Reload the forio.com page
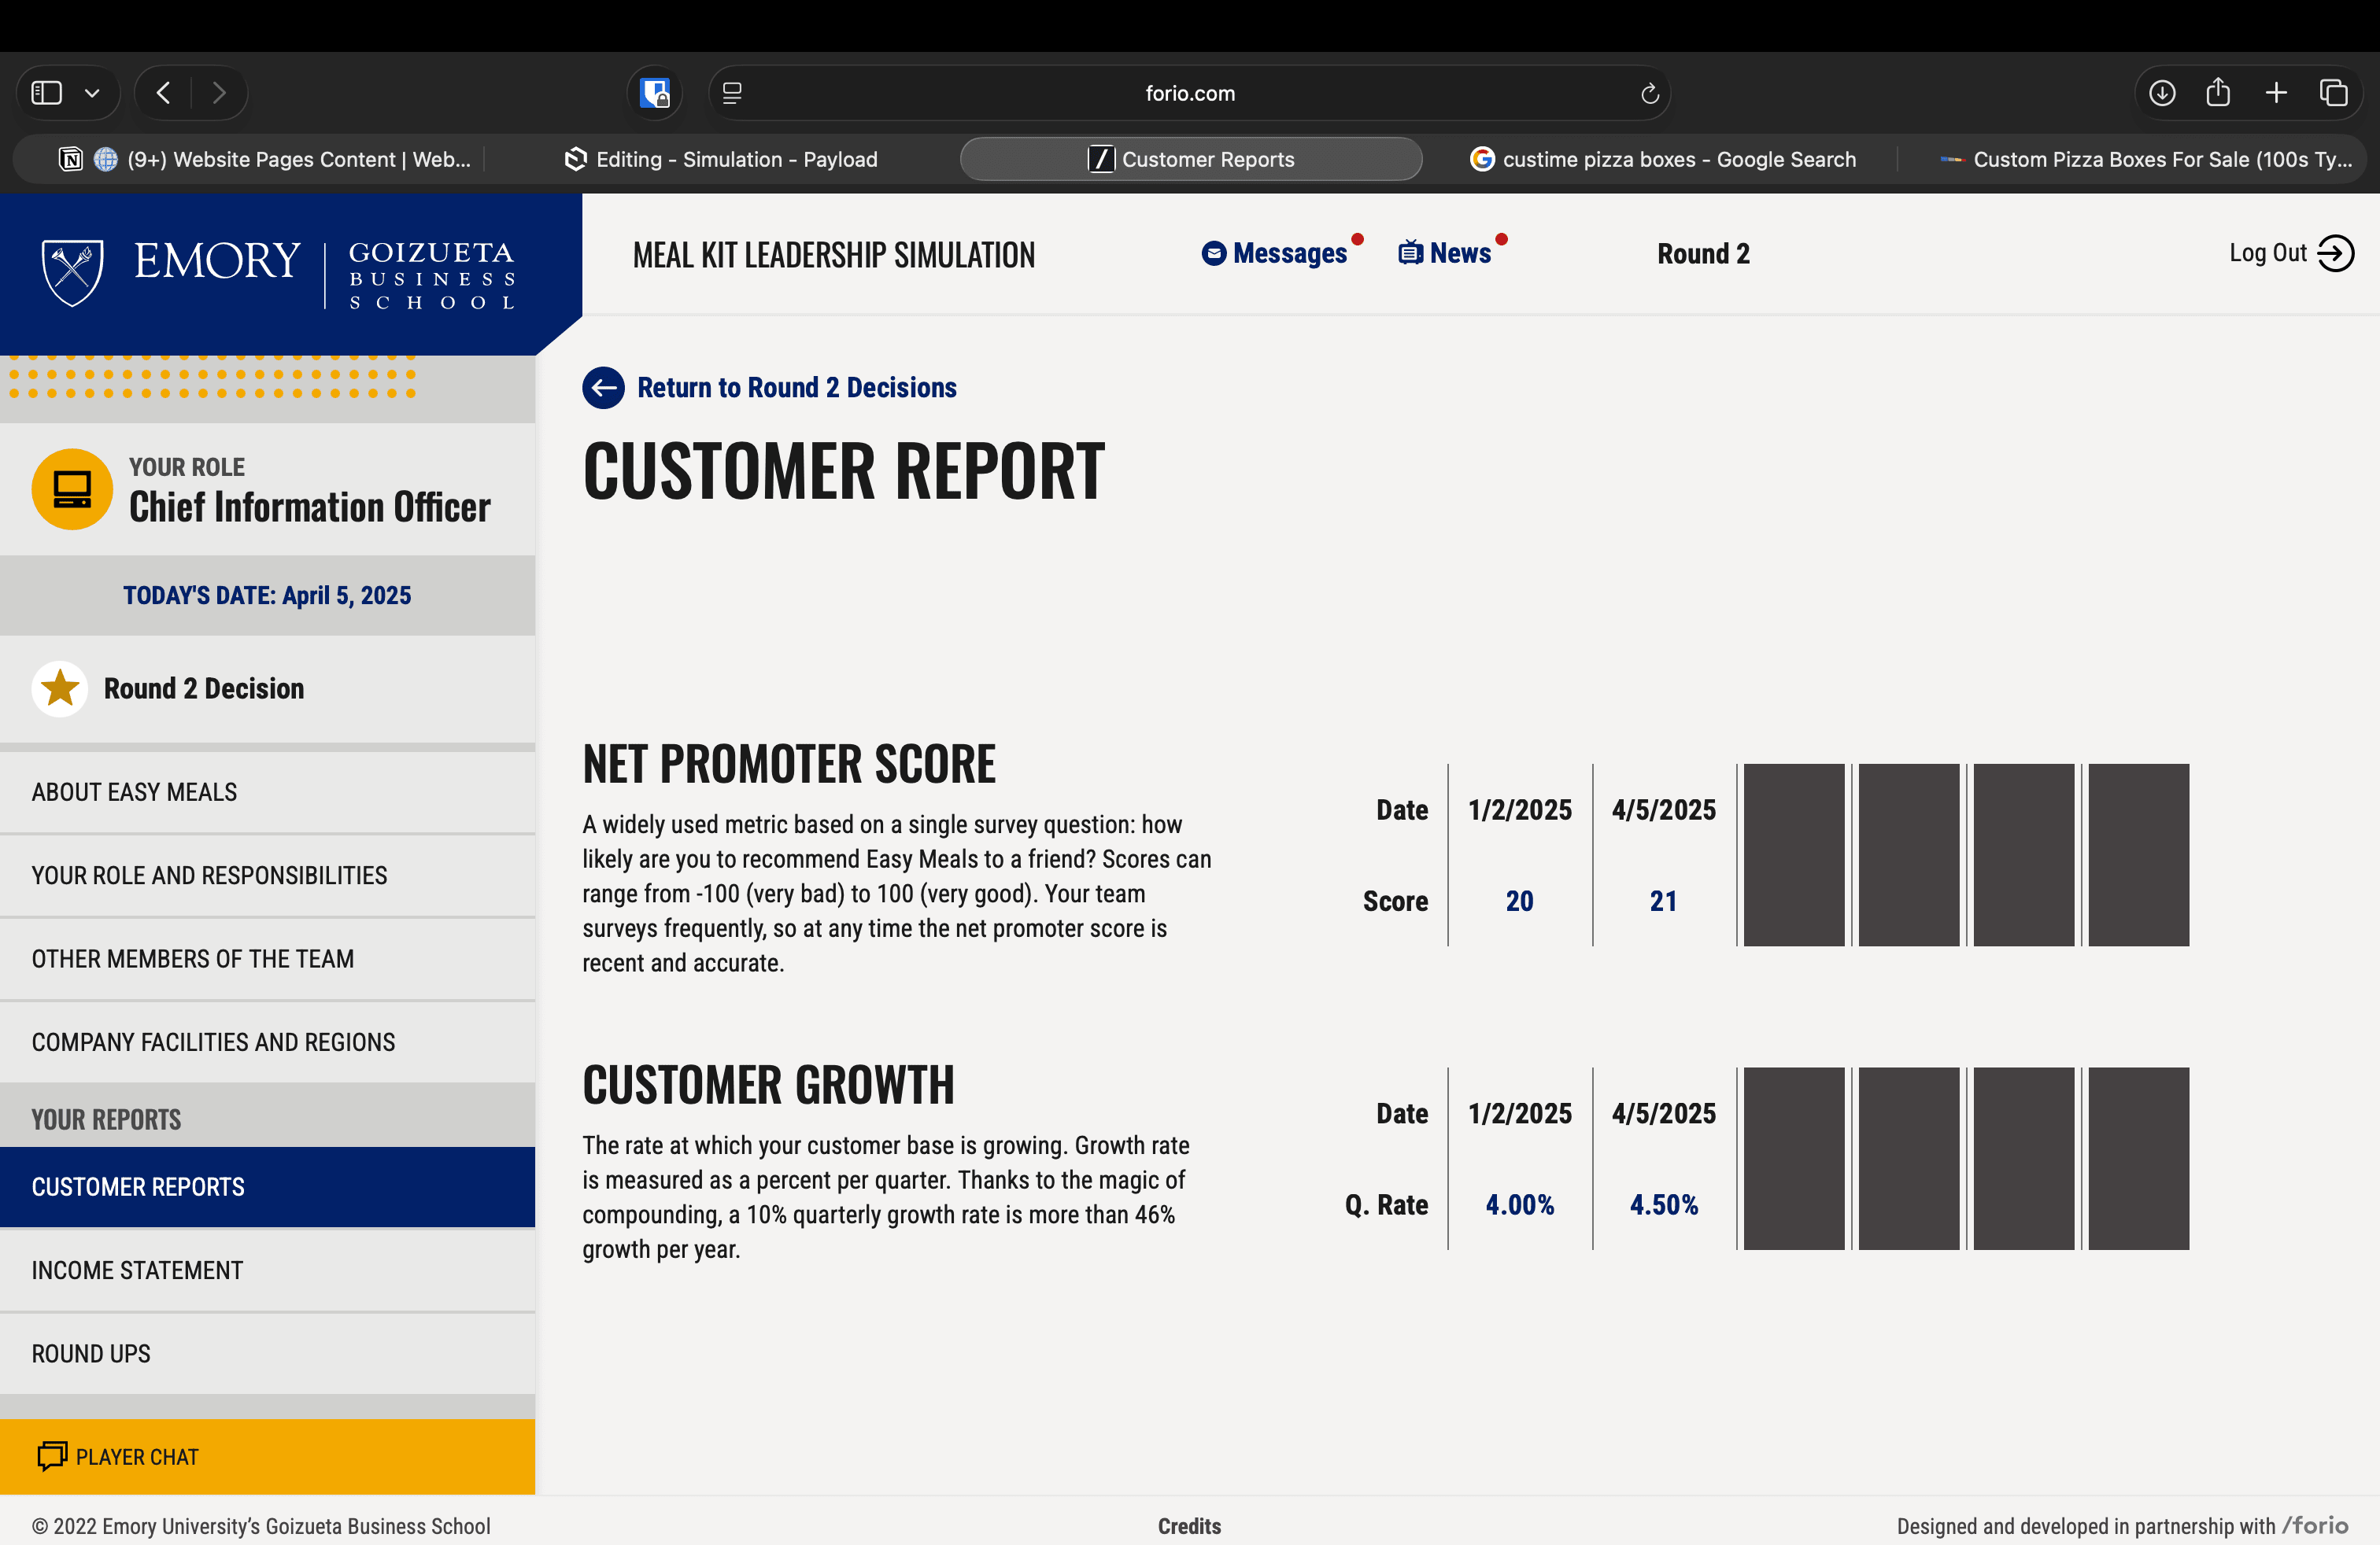The image size is (2380, 1545). [1649, 94]
